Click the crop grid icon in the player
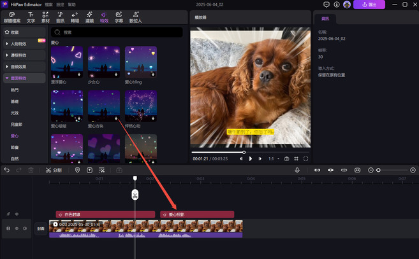Image resolution: width=419 pixels, height=259 pixels. coord(296,158)
